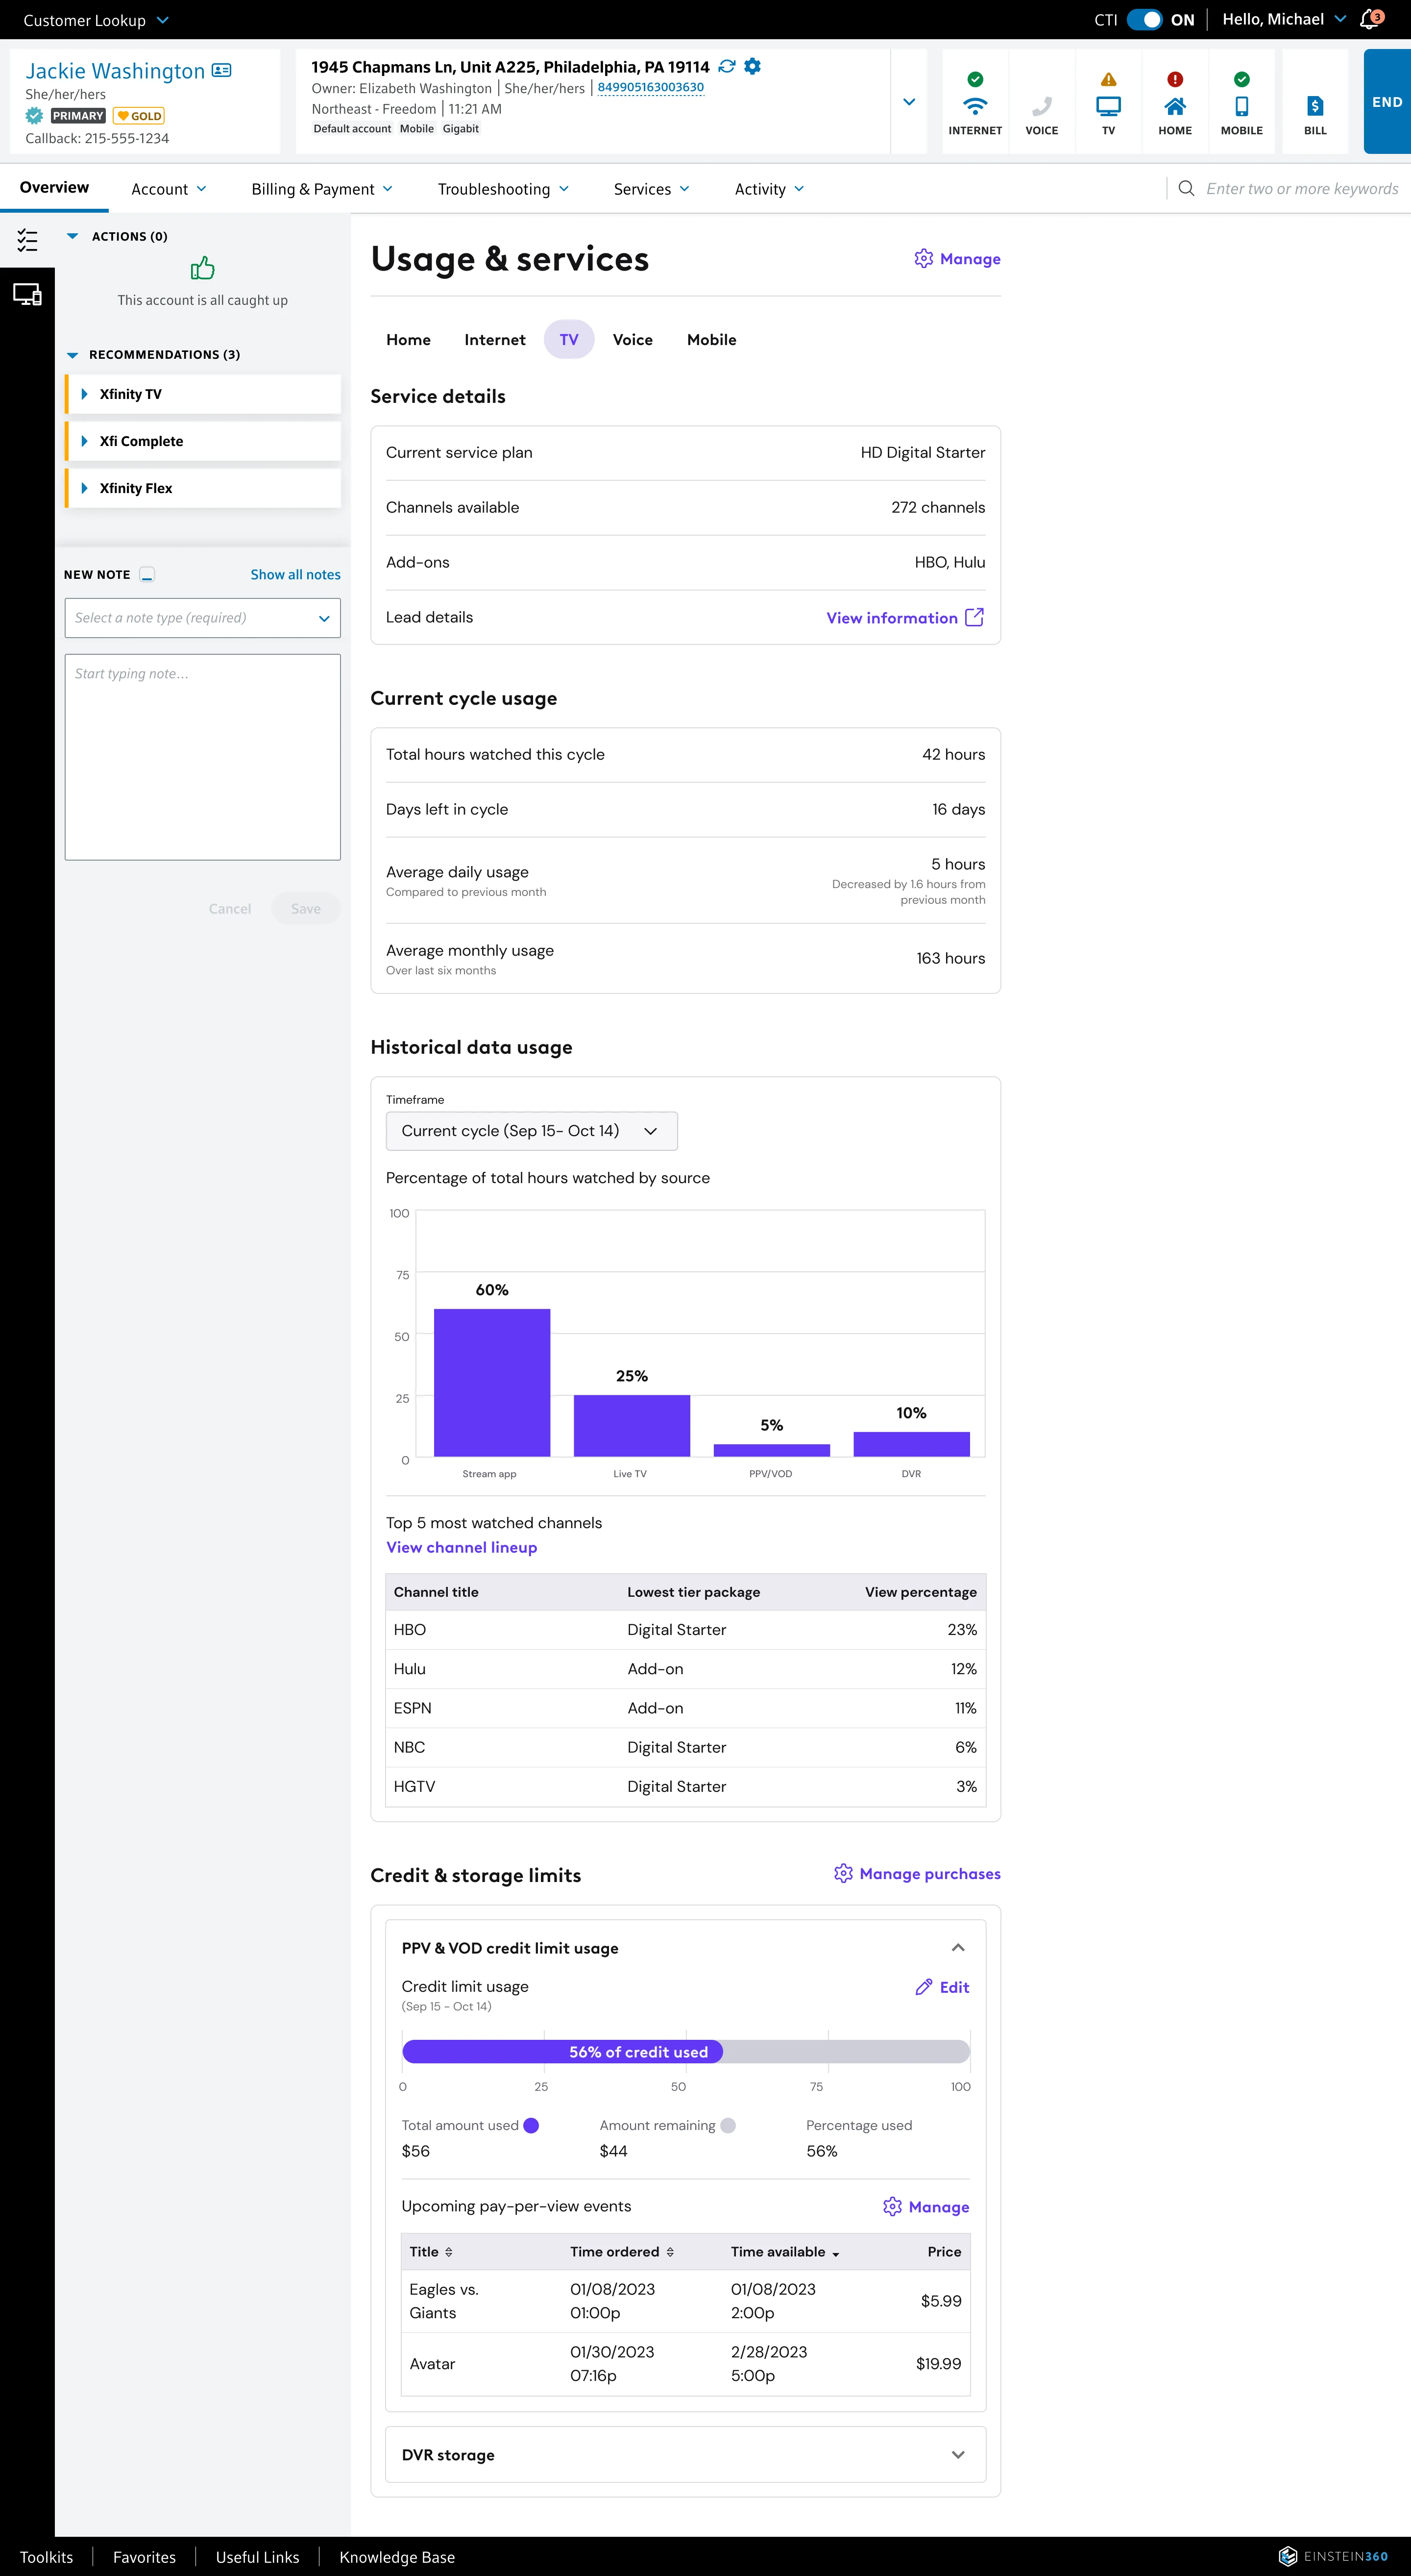The width and height of the screenshot is (1411, 2576).
Task: Collapse the Actions section
Action: [72, 236]
